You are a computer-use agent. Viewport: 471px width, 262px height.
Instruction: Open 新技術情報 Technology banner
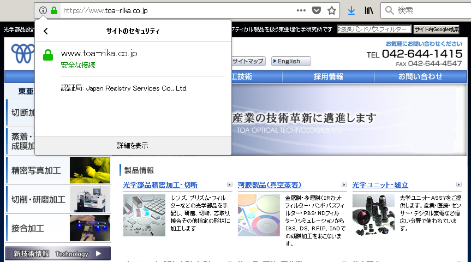coord(58,254)
